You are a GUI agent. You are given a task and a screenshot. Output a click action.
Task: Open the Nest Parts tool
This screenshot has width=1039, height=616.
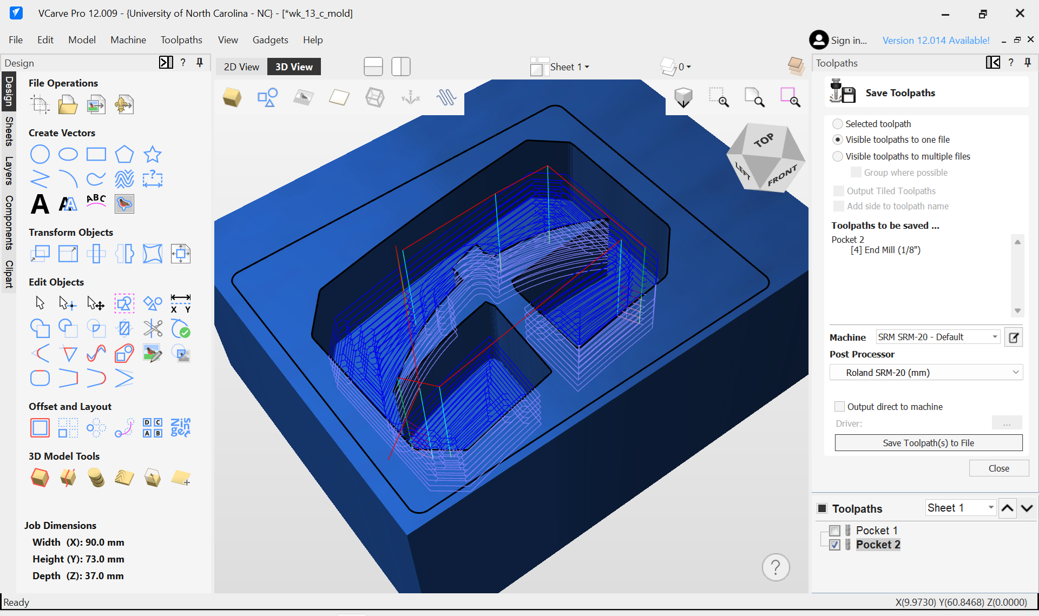tap(181, 428)
